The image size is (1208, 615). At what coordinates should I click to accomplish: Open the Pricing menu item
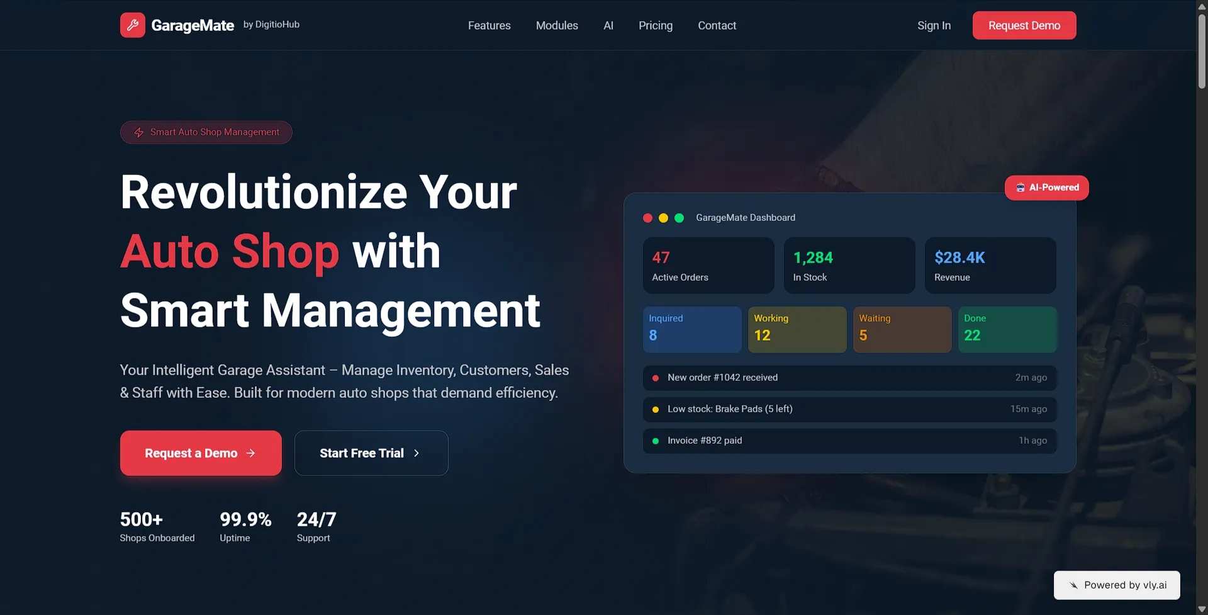pyautogui.click(x=656, y=25)
